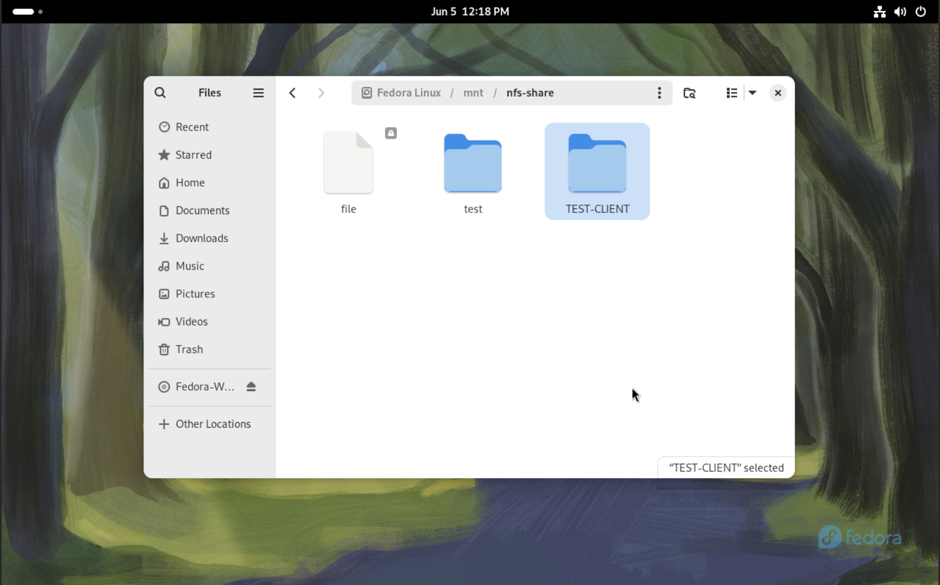This screenshot has height=585, width=940.
Task: Select the locked file named file
Action: coord(349,172)
